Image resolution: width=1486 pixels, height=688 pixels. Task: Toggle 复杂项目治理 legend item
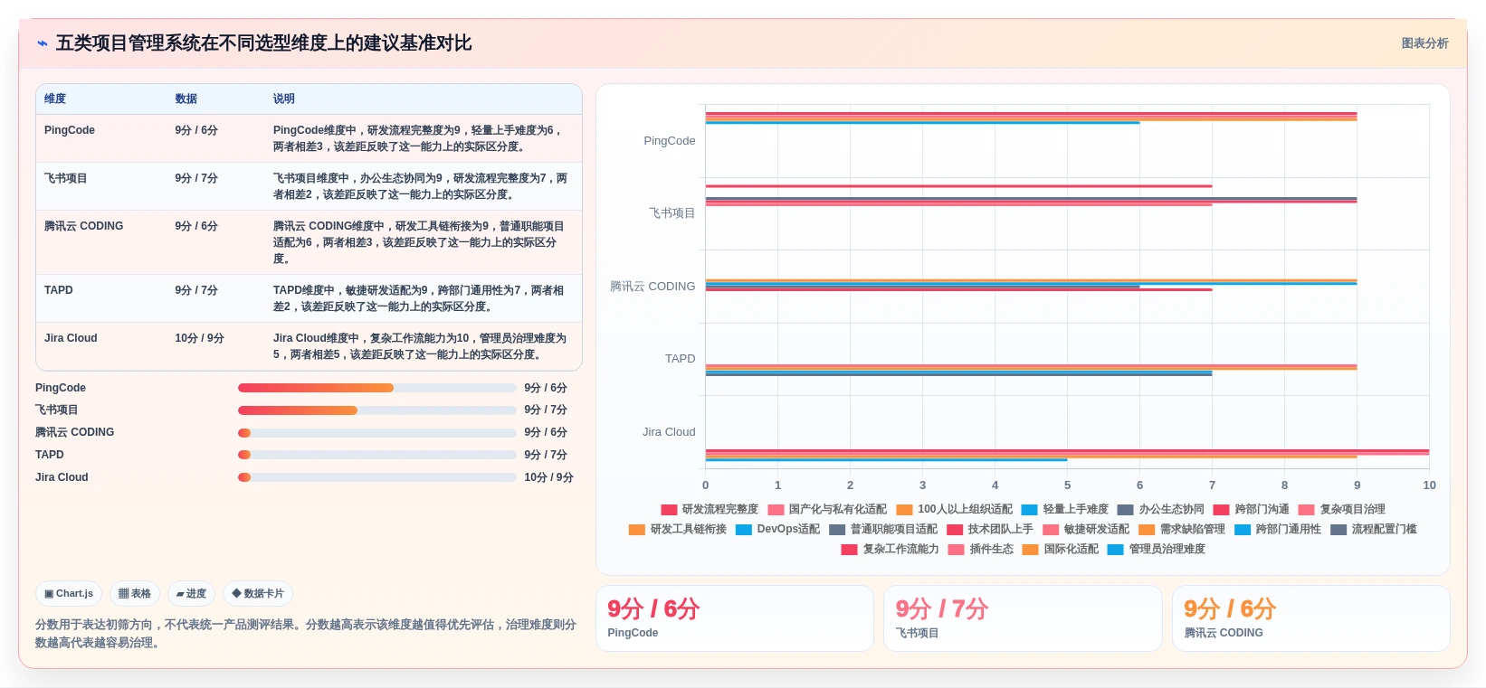coord(1342,510)
